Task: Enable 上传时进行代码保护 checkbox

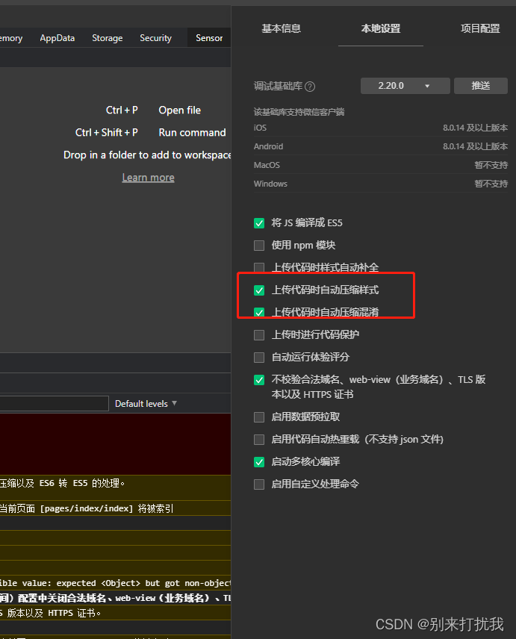Action: click(259, 335)
